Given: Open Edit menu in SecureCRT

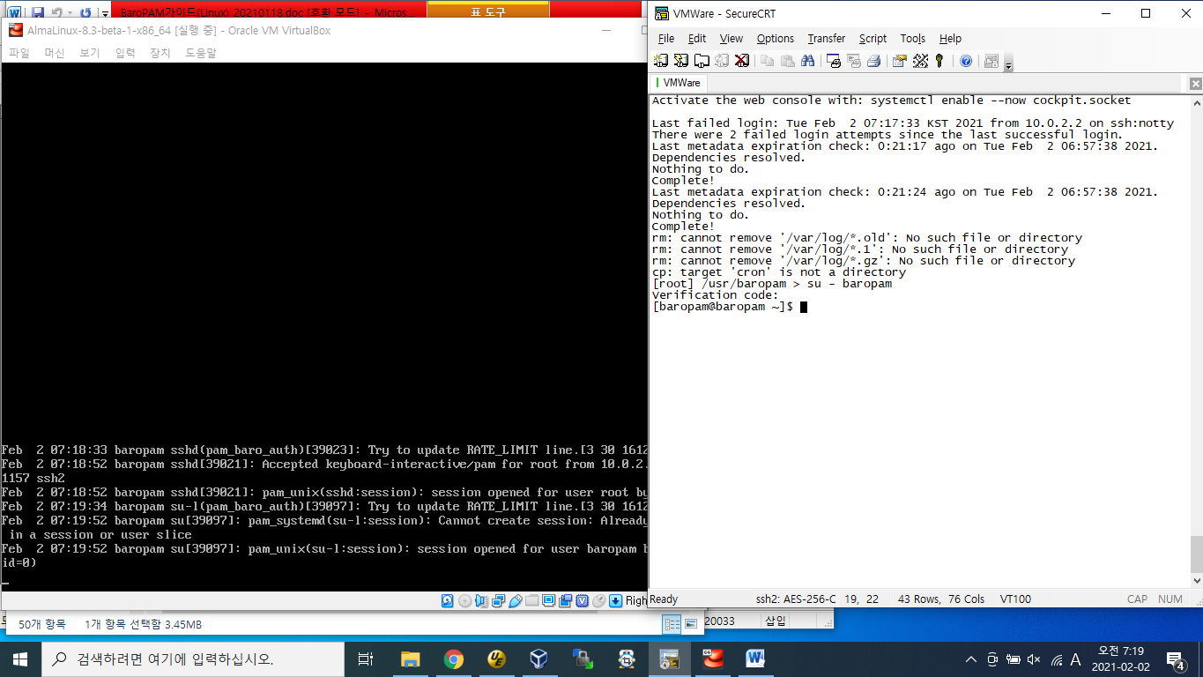Looking at the screenshot, I should (697, 39).
